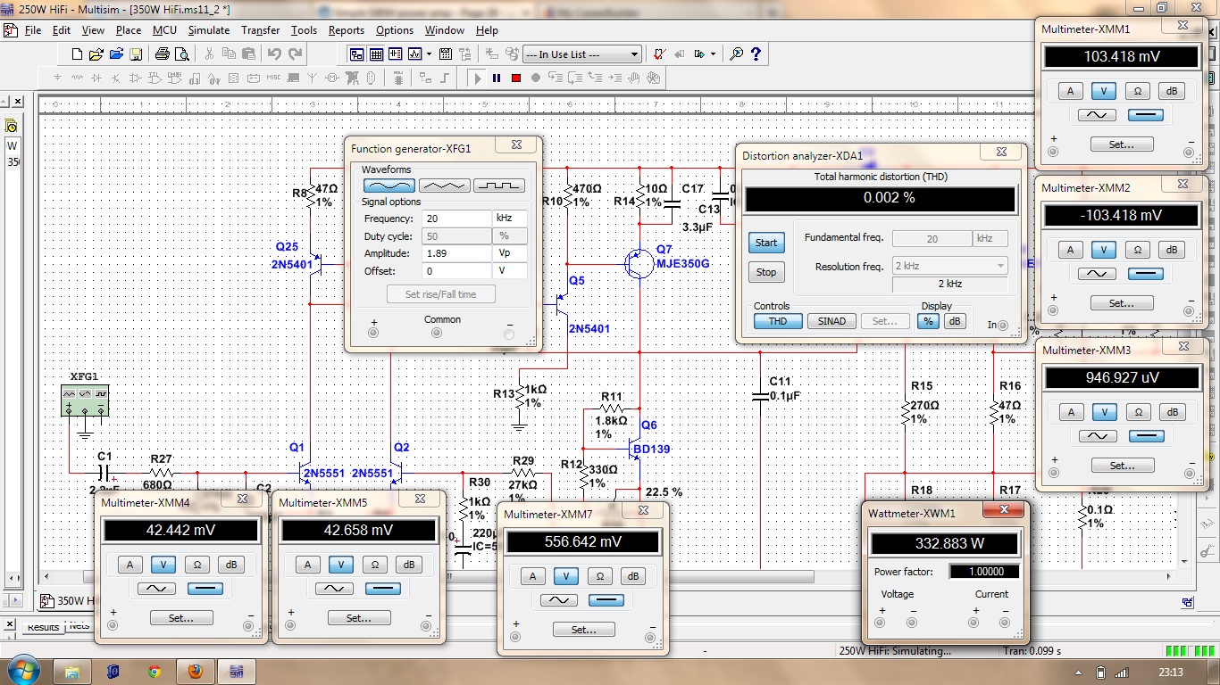The width and height of the screenshot is (1220, 685).
Task: Expand the Grapher icon dropdown arrow
Action: 430,54
